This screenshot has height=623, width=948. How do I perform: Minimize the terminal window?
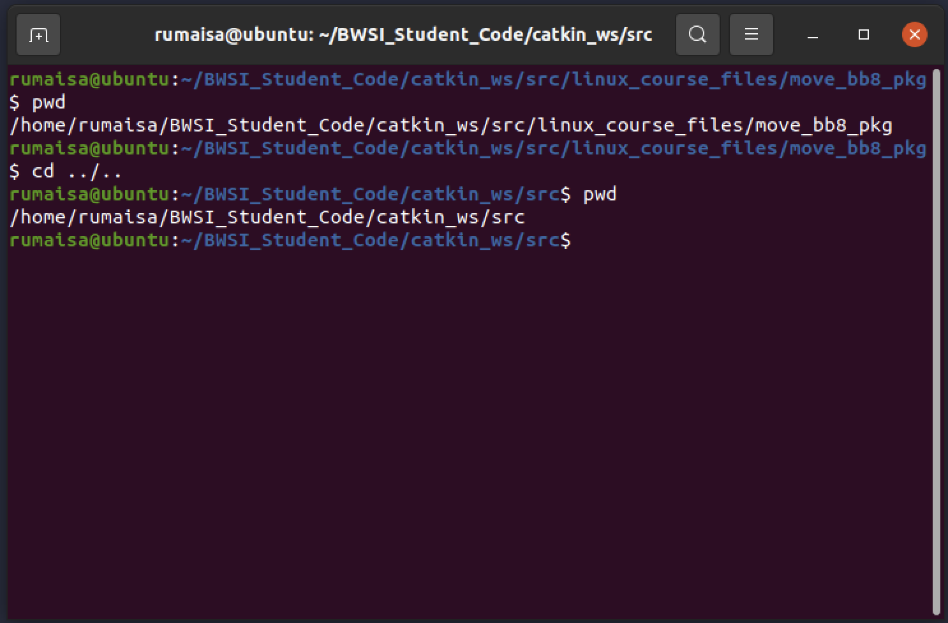tap(813, 35)
